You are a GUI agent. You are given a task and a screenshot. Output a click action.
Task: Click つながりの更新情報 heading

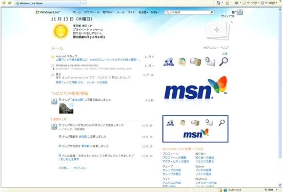[70, 93]
